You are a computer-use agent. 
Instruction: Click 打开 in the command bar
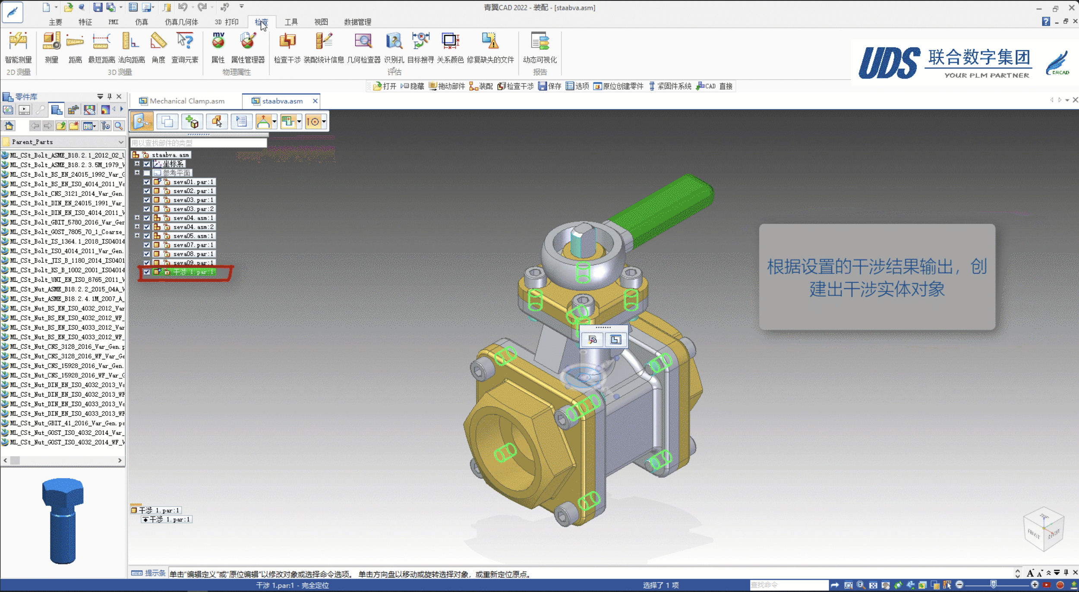(385, 86)
